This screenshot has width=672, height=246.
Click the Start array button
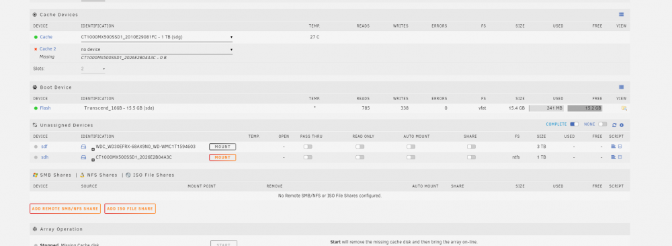[224, 244]
